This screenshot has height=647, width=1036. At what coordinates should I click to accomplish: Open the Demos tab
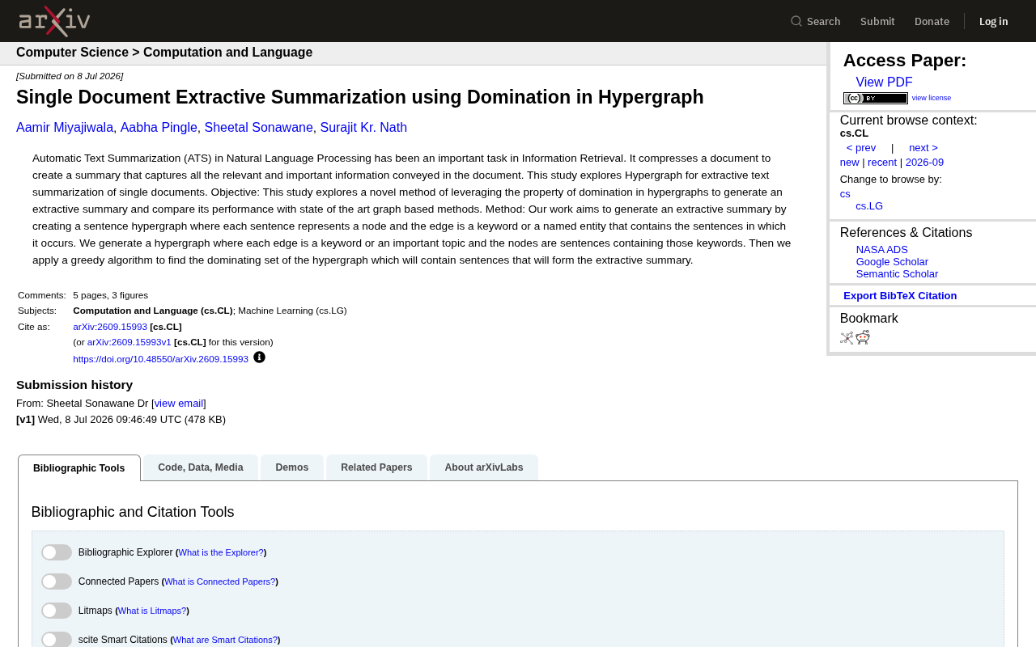292,467
